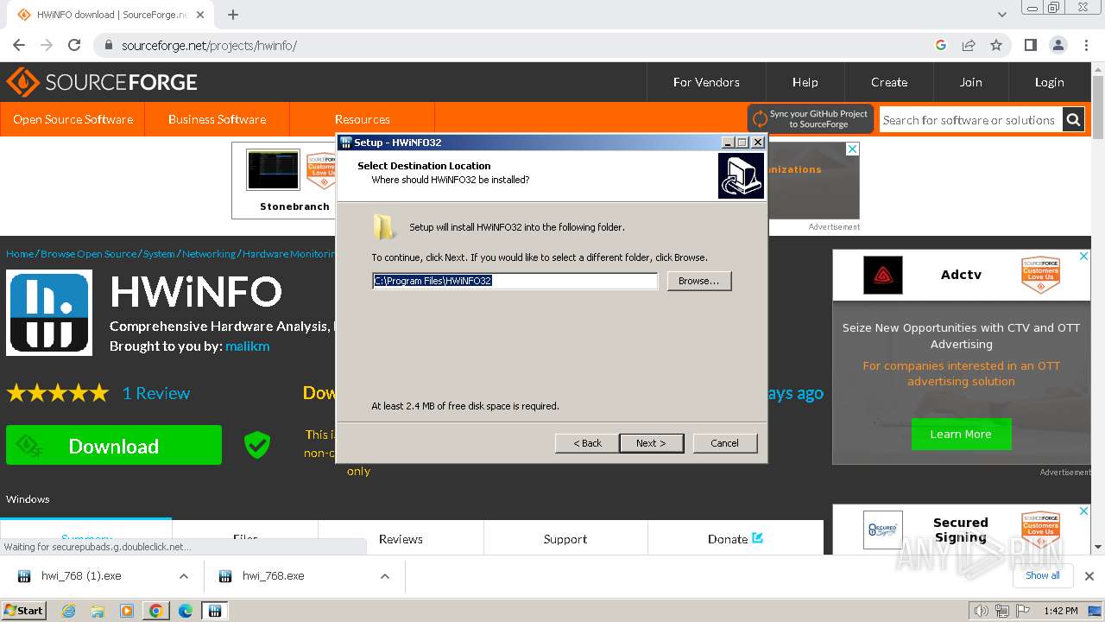Image resolution: width=1105 pixels, height=622 pixels.
Task: Expand hwi_768.exe download options
Action: coord(385,576)
